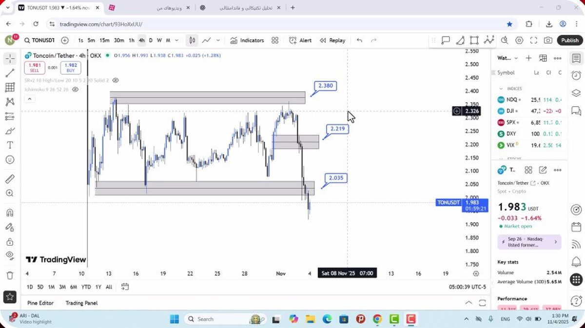Switch to 1s timeframe
Viewport: 585px width, 328px height.
pos(80,40)
